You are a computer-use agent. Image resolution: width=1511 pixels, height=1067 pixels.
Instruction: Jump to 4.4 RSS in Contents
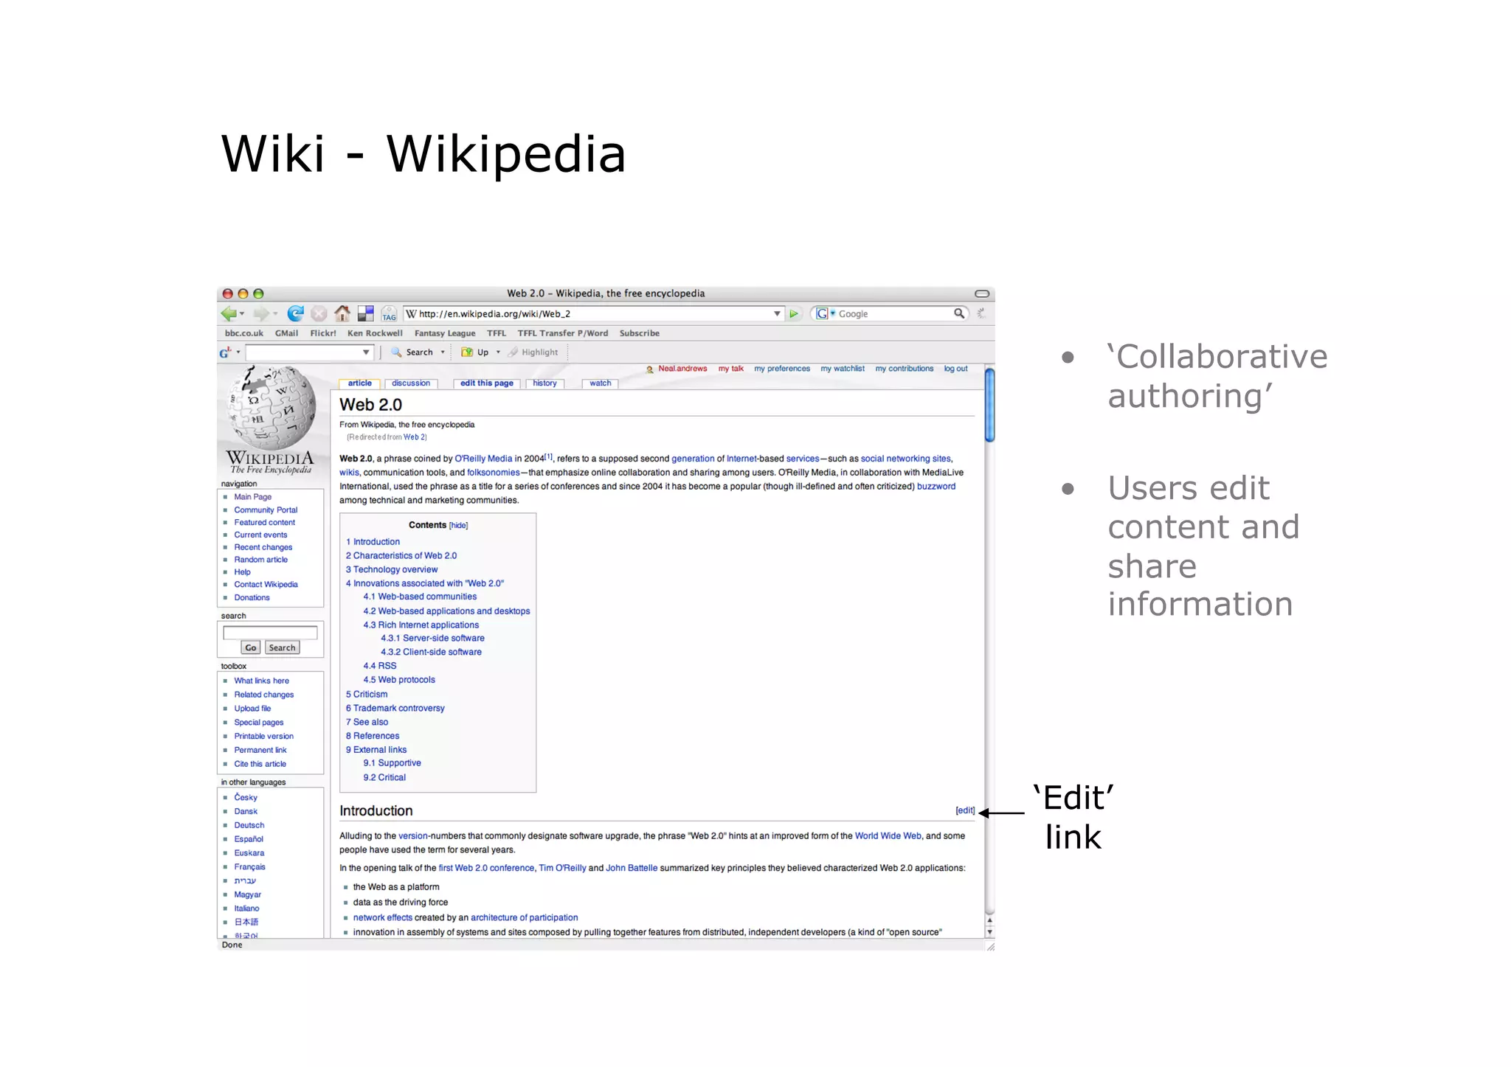click(379, 666)
